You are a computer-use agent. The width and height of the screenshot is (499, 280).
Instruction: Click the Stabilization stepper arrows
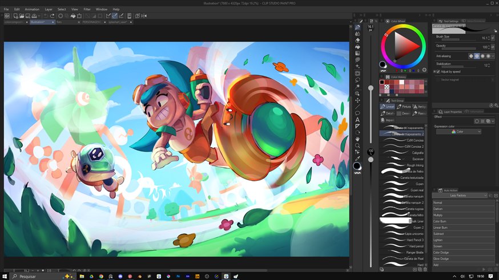pyautogui.click(x=489, y=66)
